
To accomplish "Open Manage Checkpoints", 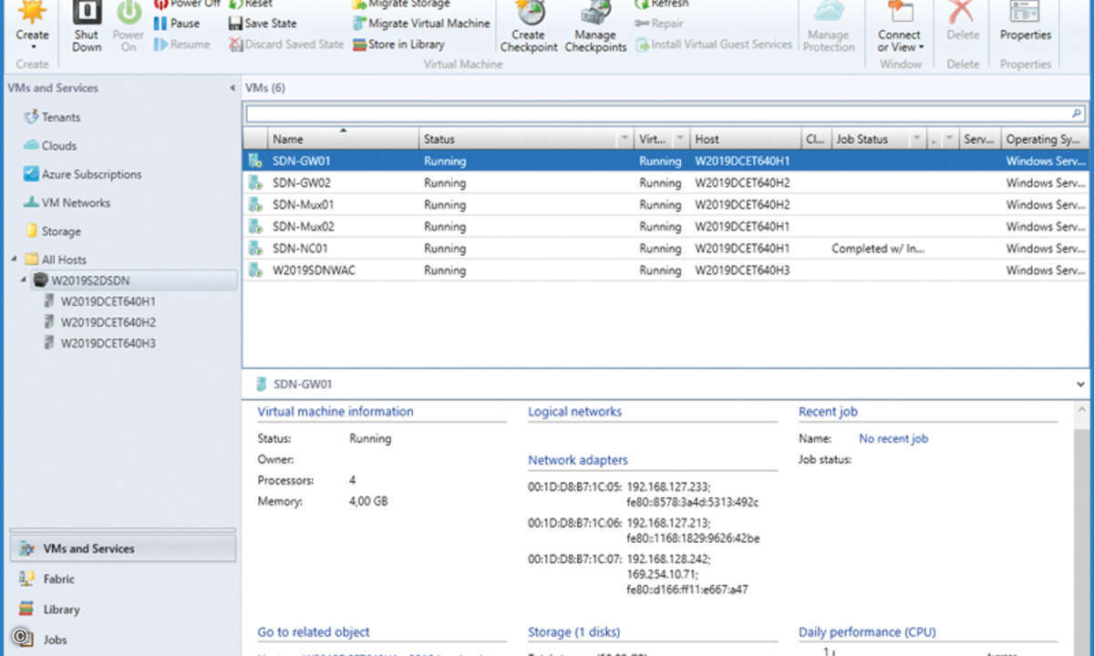I will [x=595, y=26].
